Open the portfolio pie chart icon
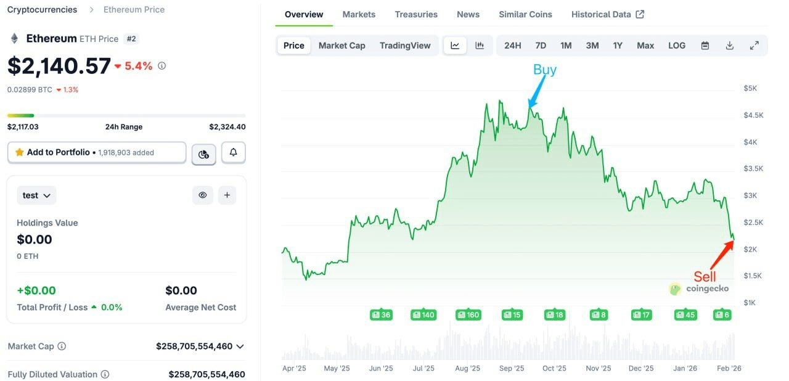This screenshot has height=381, width=789. coord(204,154)
